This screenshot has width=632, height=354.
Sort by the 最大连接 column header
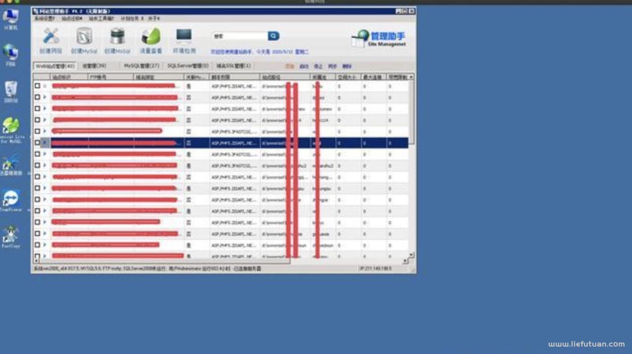point(374,77)
